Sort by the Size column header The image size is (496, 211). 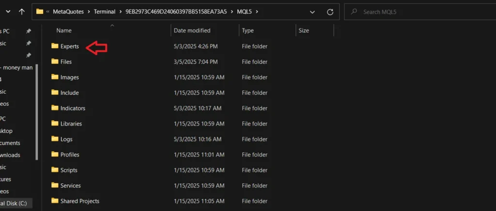click(304, 30)
